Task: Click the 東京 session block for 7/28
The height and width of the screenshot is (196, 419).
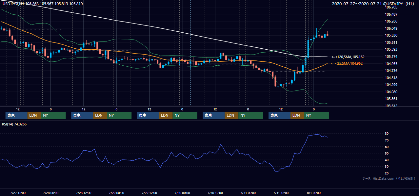Action: pyautogui.click(x=82, y=115)
